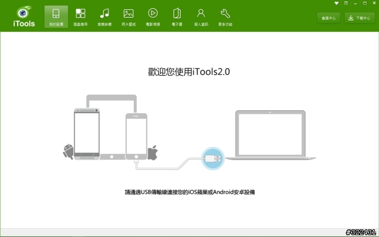Open the 音樂鈴聲 music and ringtones section

(104, 17)
